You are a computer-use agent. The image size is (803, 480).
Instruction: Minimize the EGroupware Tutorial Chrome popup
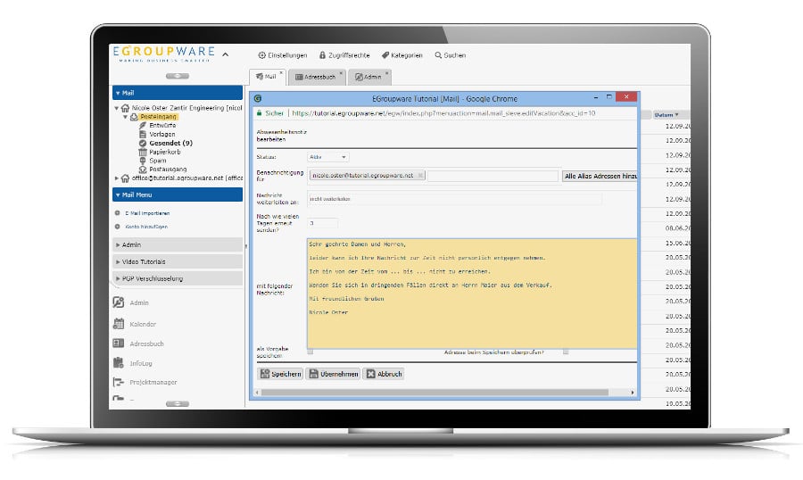tap(596, 97)
